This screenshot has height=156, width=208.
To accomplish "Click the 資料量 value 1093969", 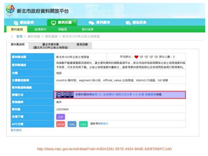I will coord(62,109).
